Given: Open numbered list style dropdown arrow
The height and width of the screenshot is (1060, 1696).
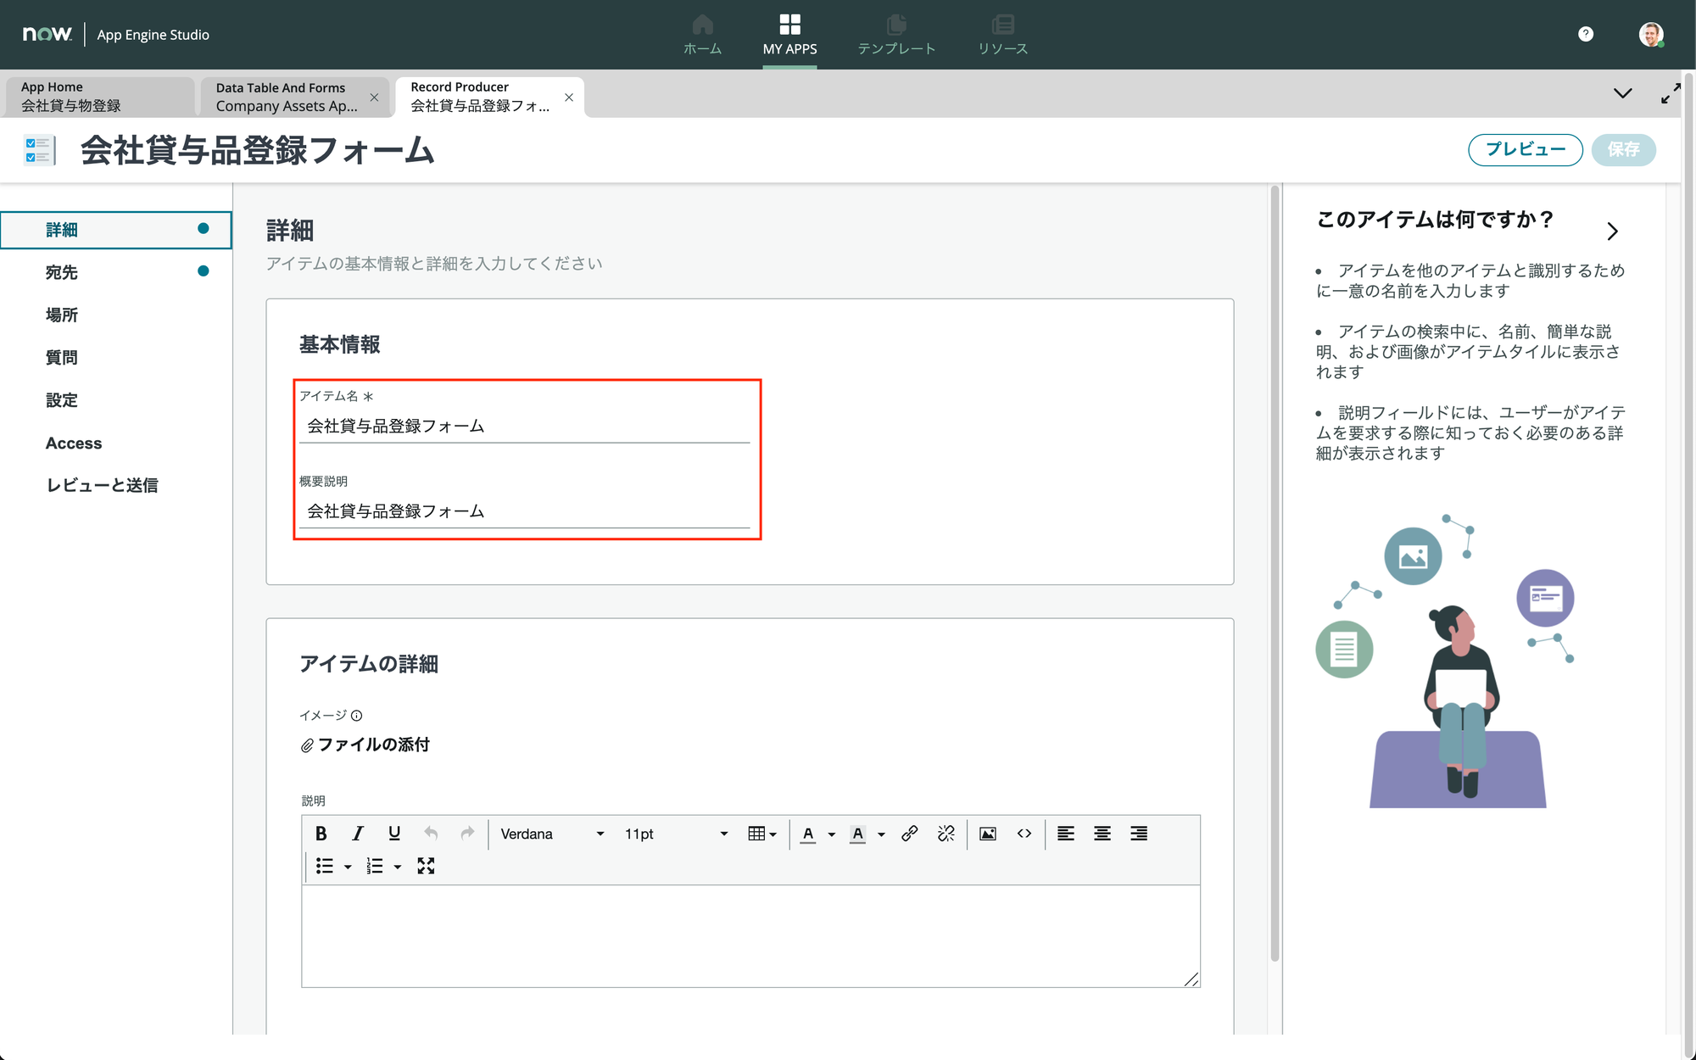Looking at the screenshot, I should pyautogui.click(x=398, y=867).
